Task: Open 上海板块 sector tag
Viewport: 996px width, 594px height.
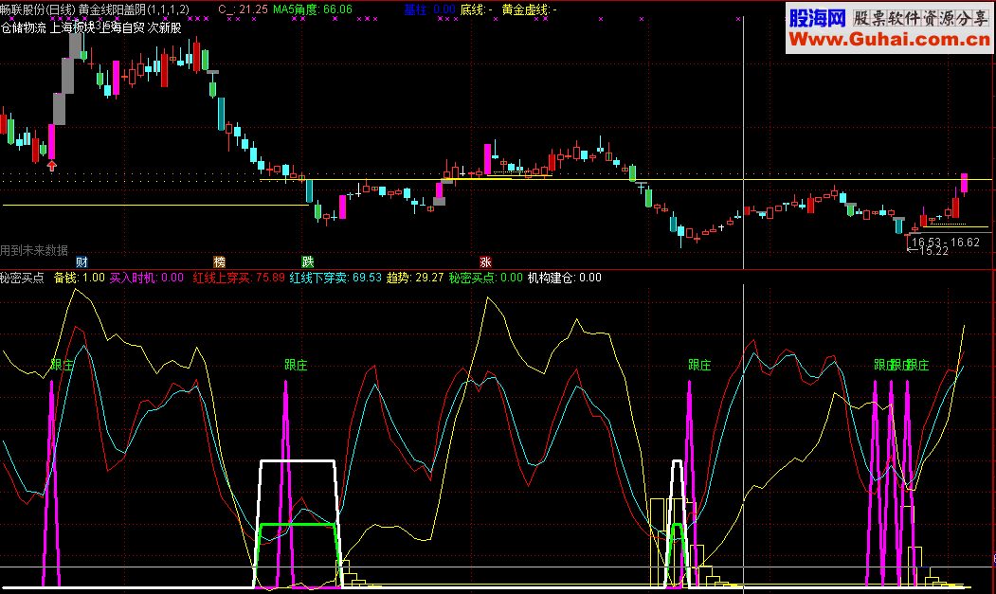Action: pos(72,27)
